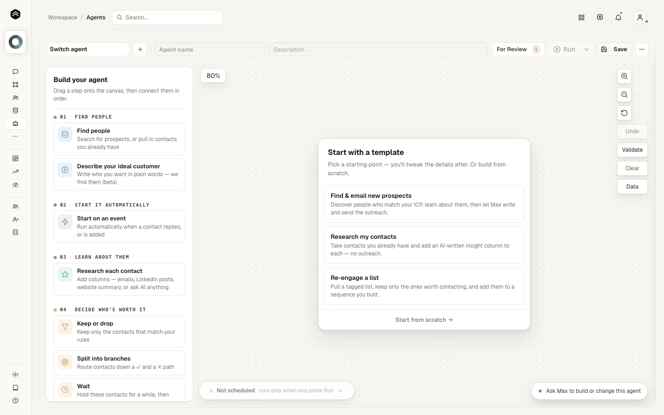
Task: Open the three-dot more options menu beside Save
Action: [642, 49]
